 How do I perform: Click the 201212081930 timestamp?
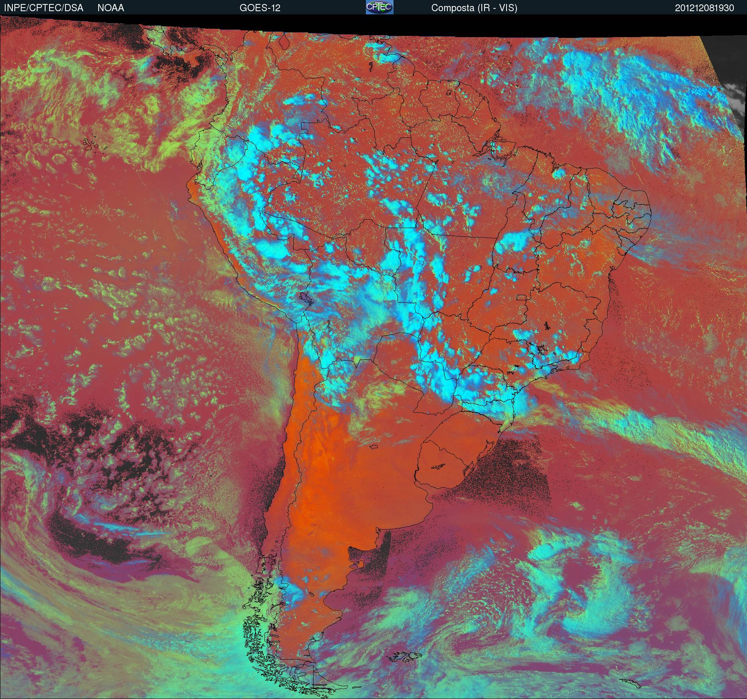(x=705, y=8)
